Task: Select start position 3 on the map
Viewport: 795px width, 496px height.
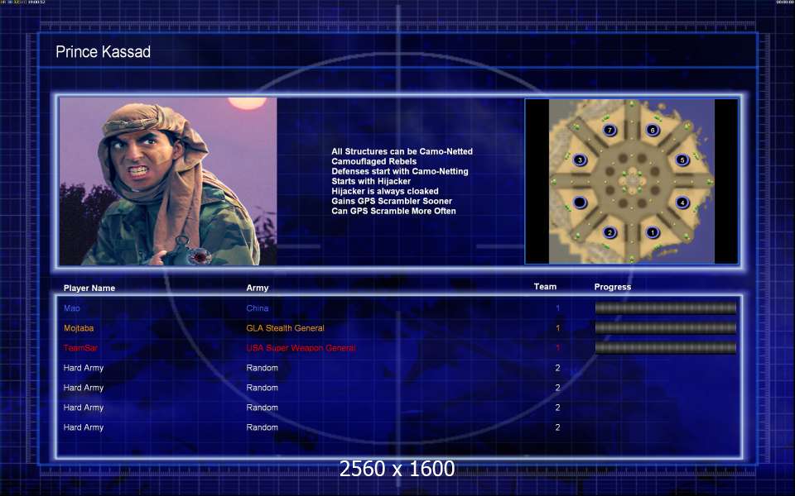Action: tap(580, 160)
